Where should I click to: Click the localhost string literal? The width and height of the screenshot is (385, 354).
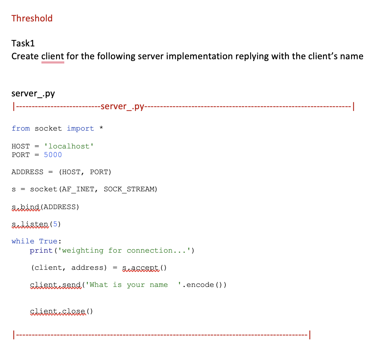[69, 146]
